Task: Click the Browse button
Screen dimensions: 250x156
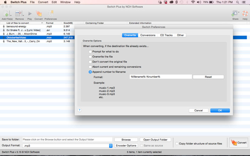Action: click(x=126, y=139)
